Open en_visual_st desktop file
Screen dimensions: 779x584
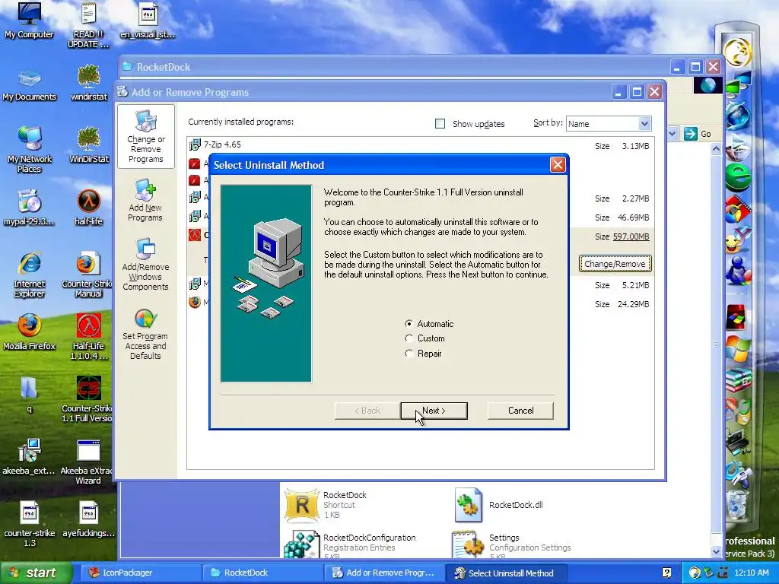tap(148, 21)
